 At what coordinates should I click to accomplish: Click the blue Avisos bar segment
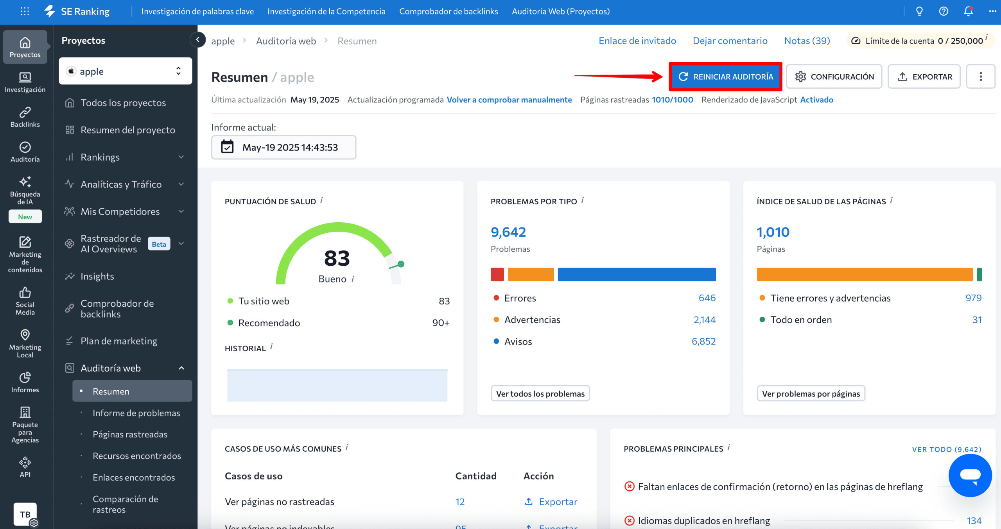click(637, 274)
